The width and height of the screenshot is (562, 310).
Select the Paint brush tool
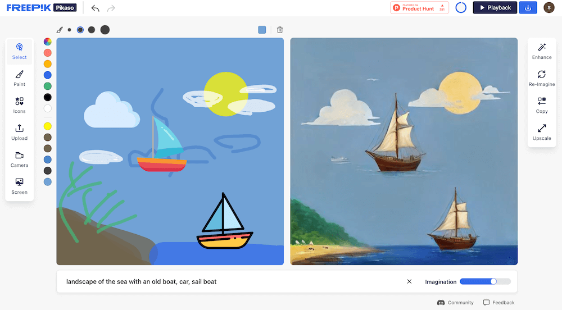coord(19,79)
